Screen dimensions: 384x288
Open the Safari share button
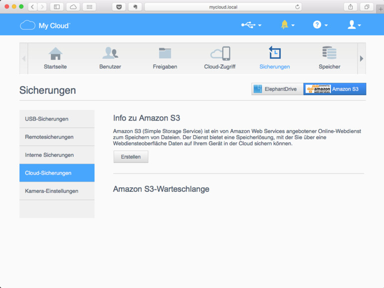pyautogui.click(x=351, y=7)
